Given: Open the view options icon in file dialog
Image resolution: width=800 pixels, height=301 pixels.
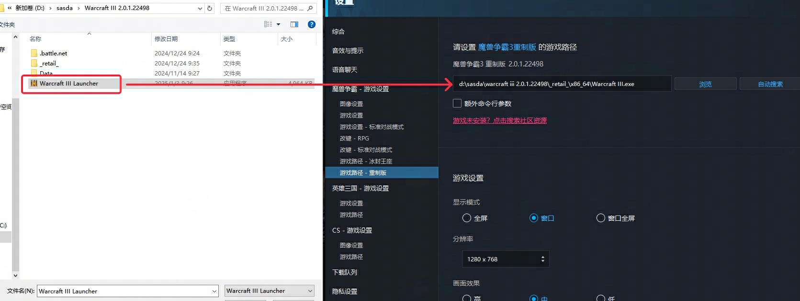Looking at the screenshot, I should (x=268, y=24).
